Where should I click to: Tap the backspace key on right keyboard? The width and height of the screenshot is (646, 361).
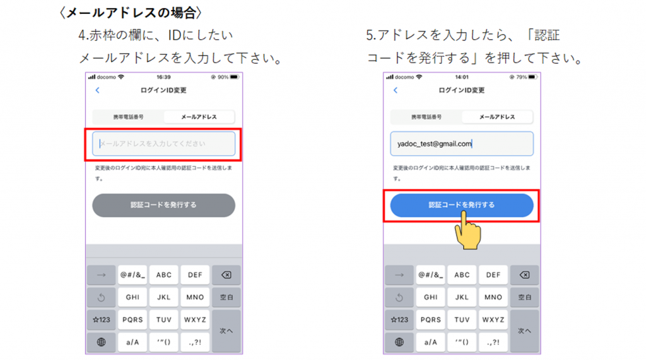pyautogui.click(x=524, y=275)
